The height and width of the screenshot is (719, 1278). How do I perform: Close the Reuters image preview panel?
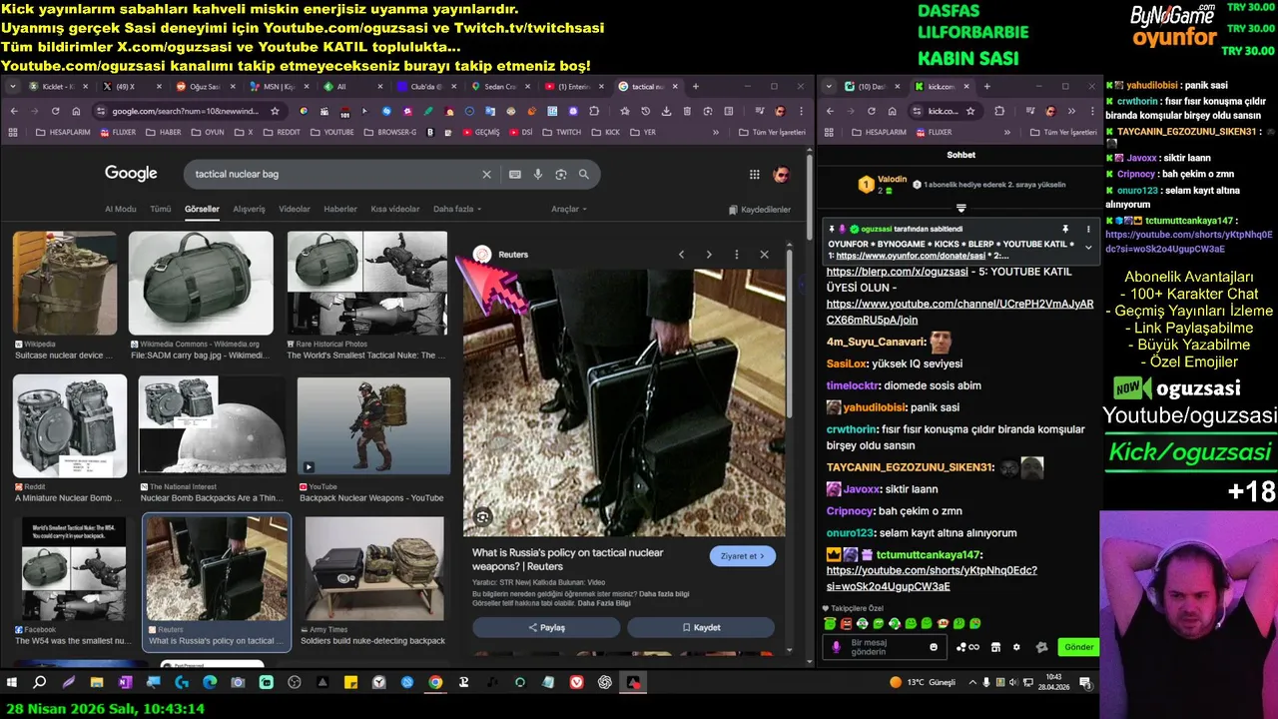[765, 254]
